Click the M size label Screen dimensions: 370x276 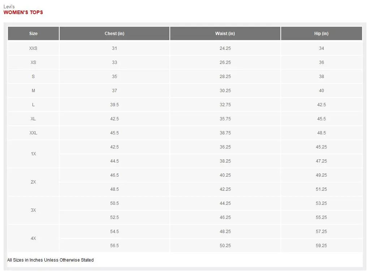point(33,91)
